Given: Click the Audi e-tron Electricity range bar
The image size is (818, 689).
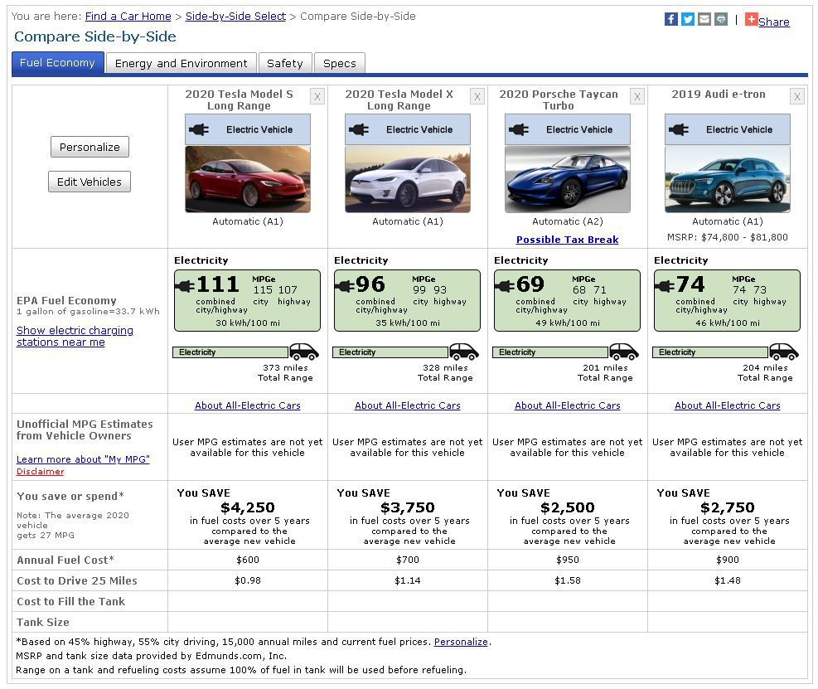Looking at the screenshot, I should click(710, 352).
